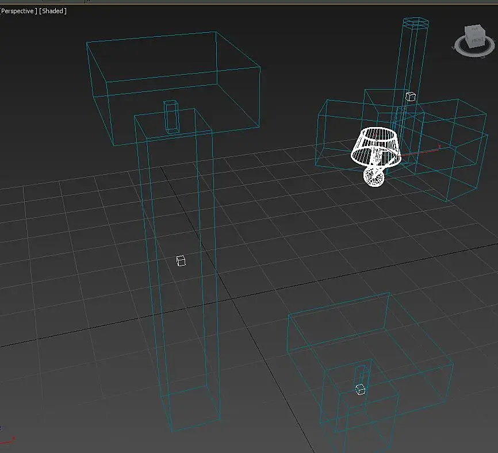This screenshot has width=498, height=453.
Task: Open the Perspective viewport label menu
Action: (x=18, y=11)
